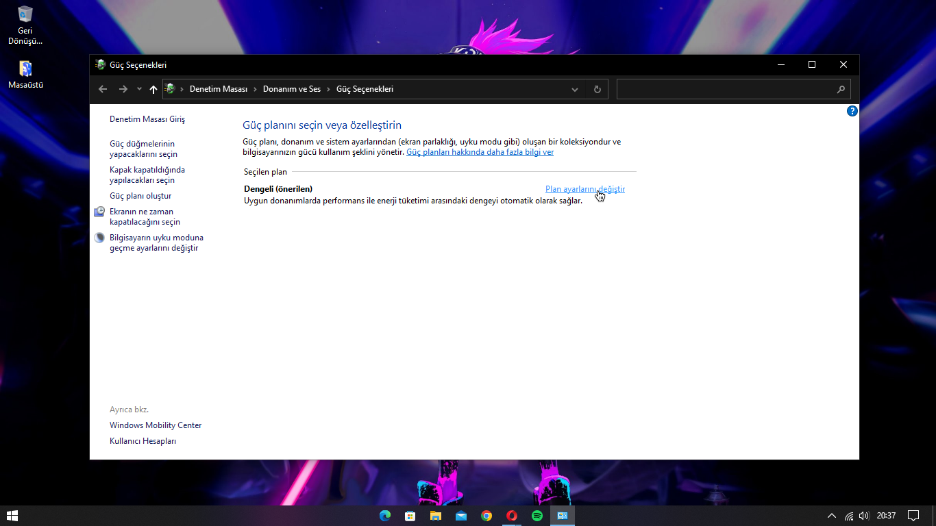Open Plan ayarlarını değiştir link
The width and height of the screenshot is (936, 526).
coord(585,189)
